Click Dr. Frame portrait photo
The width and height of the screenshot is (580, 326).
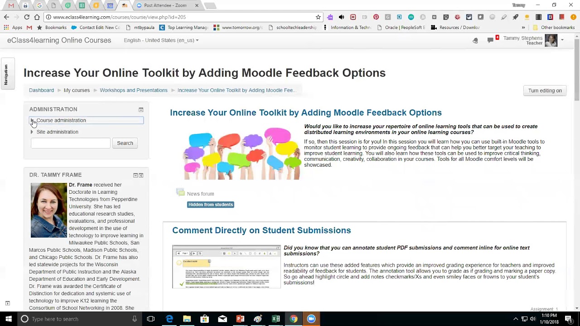pyautogui.click(x=49, y=210)
